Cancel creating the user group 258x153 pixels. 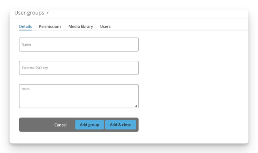coord(60,125)
